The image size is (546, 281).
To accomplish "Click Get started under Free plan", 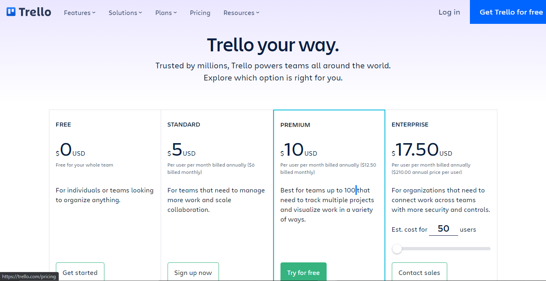I will tap(80, 272).
